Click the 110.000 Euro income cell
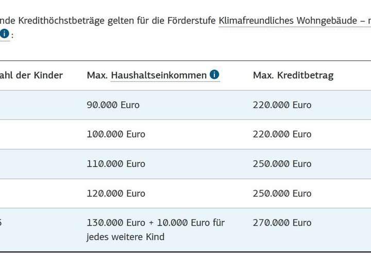Image resolution: width=371 pixels, height=273 pixels. click(x=115, y=164)
